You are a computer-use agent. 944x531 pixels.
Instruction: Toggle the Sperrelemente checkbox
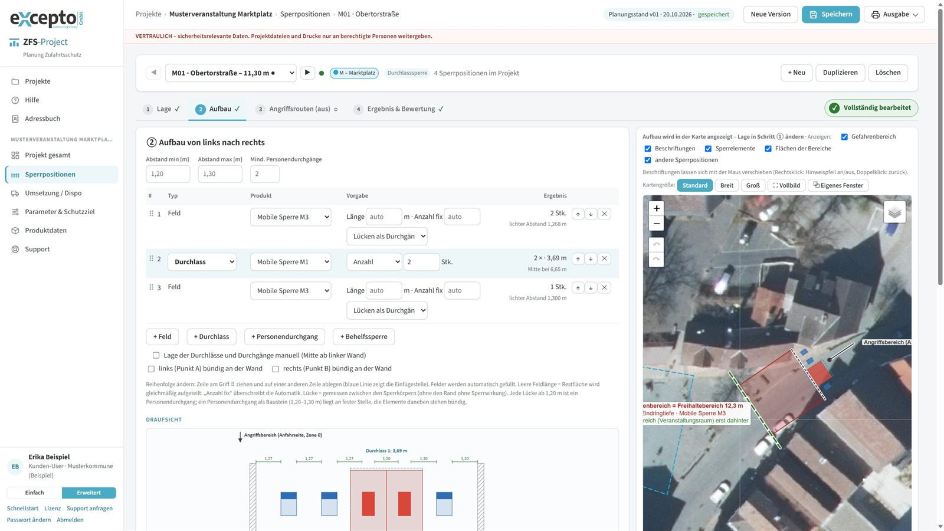[708, 149]
